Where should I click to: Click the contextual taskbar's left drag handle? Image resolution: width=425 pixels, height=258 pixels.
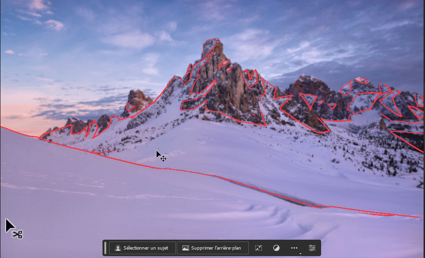(105, 248)
